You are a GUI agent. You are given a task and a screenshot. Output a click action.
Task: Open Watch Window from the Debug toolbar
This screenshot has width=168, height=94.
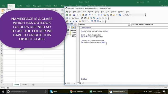tap(98, 21)
